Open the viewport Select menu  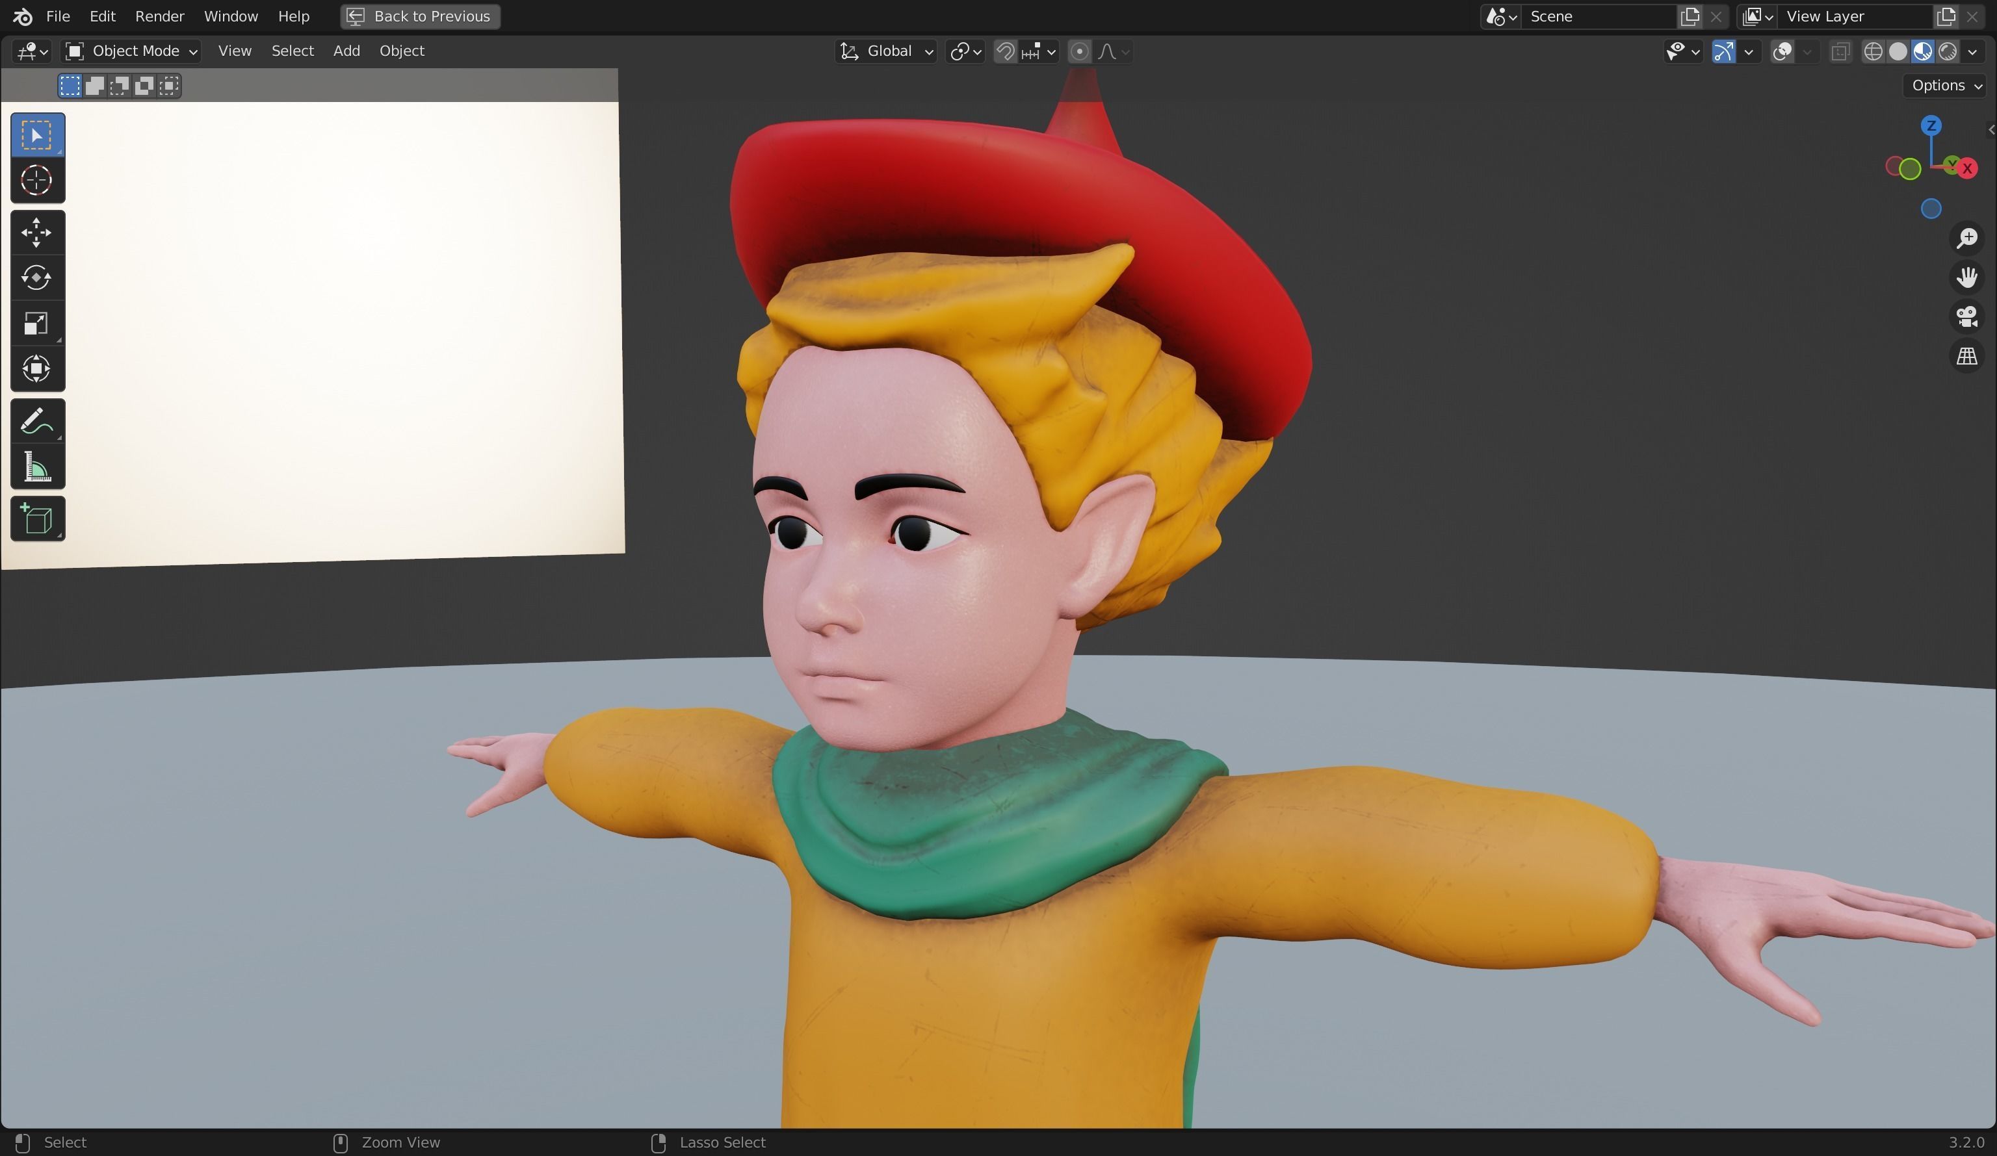click(x=293, y=51)
